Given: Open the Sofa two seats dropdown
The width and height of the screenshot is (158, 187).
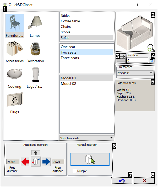Looking at the screenshot, I should [x=87, y=138].
